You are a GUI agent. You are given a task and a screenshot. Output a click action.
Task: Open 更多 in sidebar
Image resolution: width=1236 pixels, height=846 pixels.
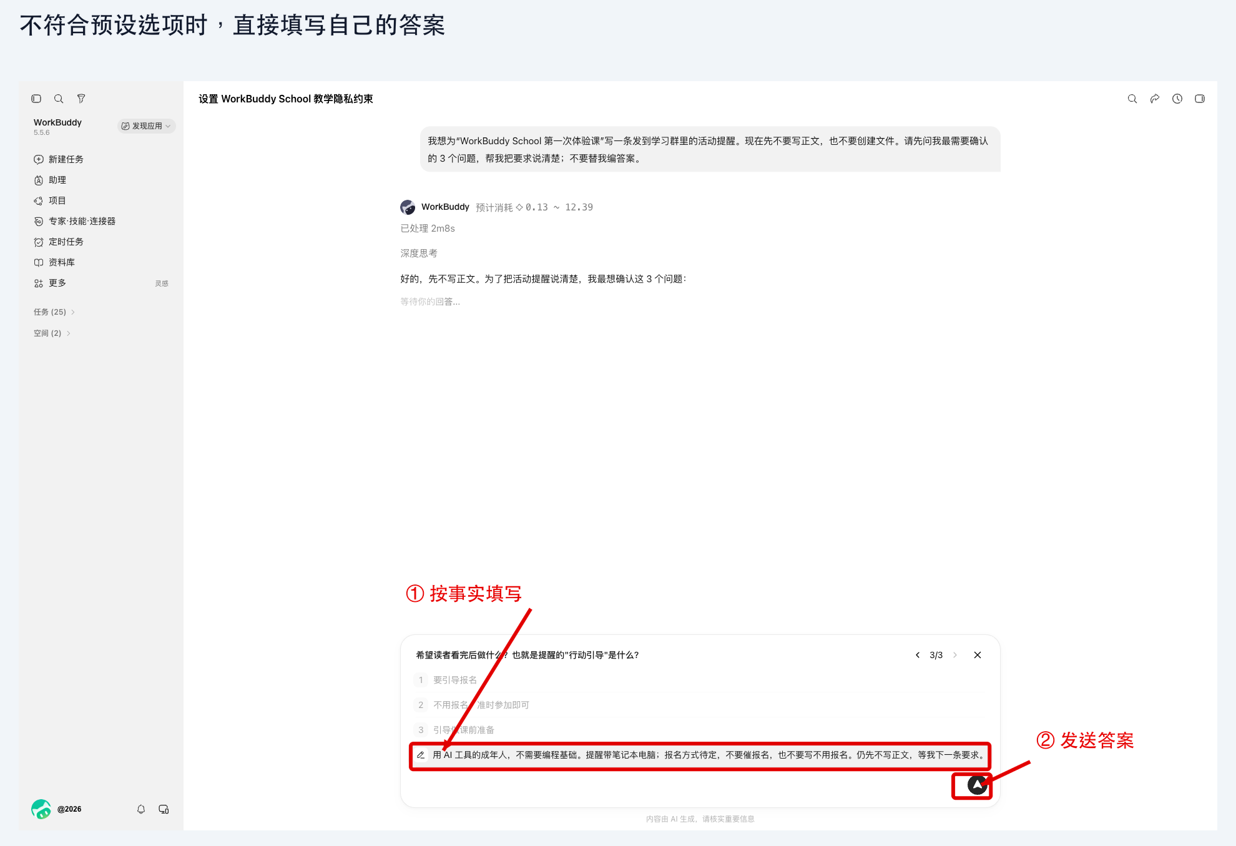click(x=50, y=283)
